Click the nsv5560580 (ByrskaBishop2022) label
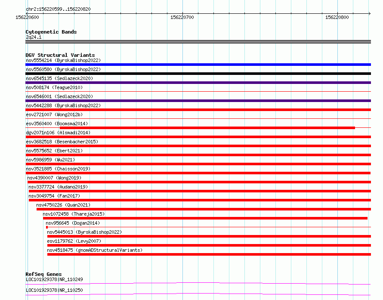 [x=63, y=69]
